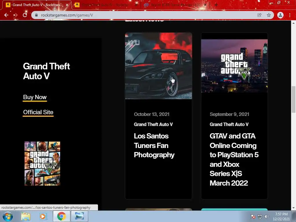Viewport: 296px width, 222px height.
Task: Click the address bar URL field
Action: pos(145,15)
